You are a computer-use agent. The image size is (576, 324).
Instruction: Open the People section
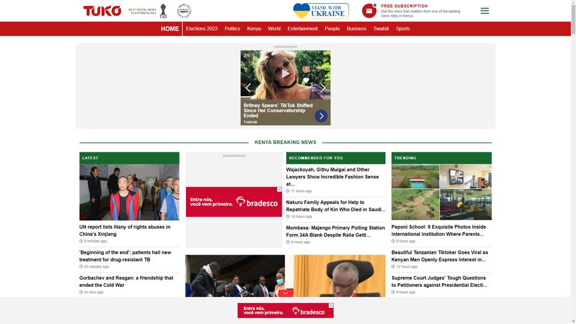pyautogui.click(x=332, y=29)
